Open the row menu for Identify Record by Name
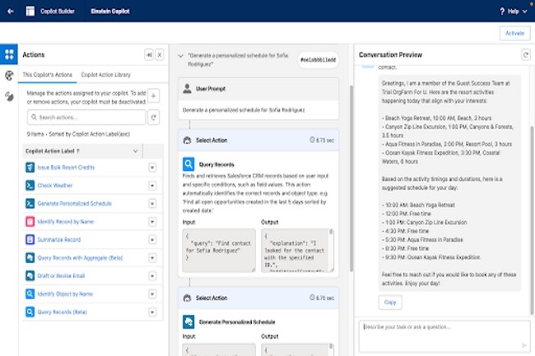 point(152,222)
